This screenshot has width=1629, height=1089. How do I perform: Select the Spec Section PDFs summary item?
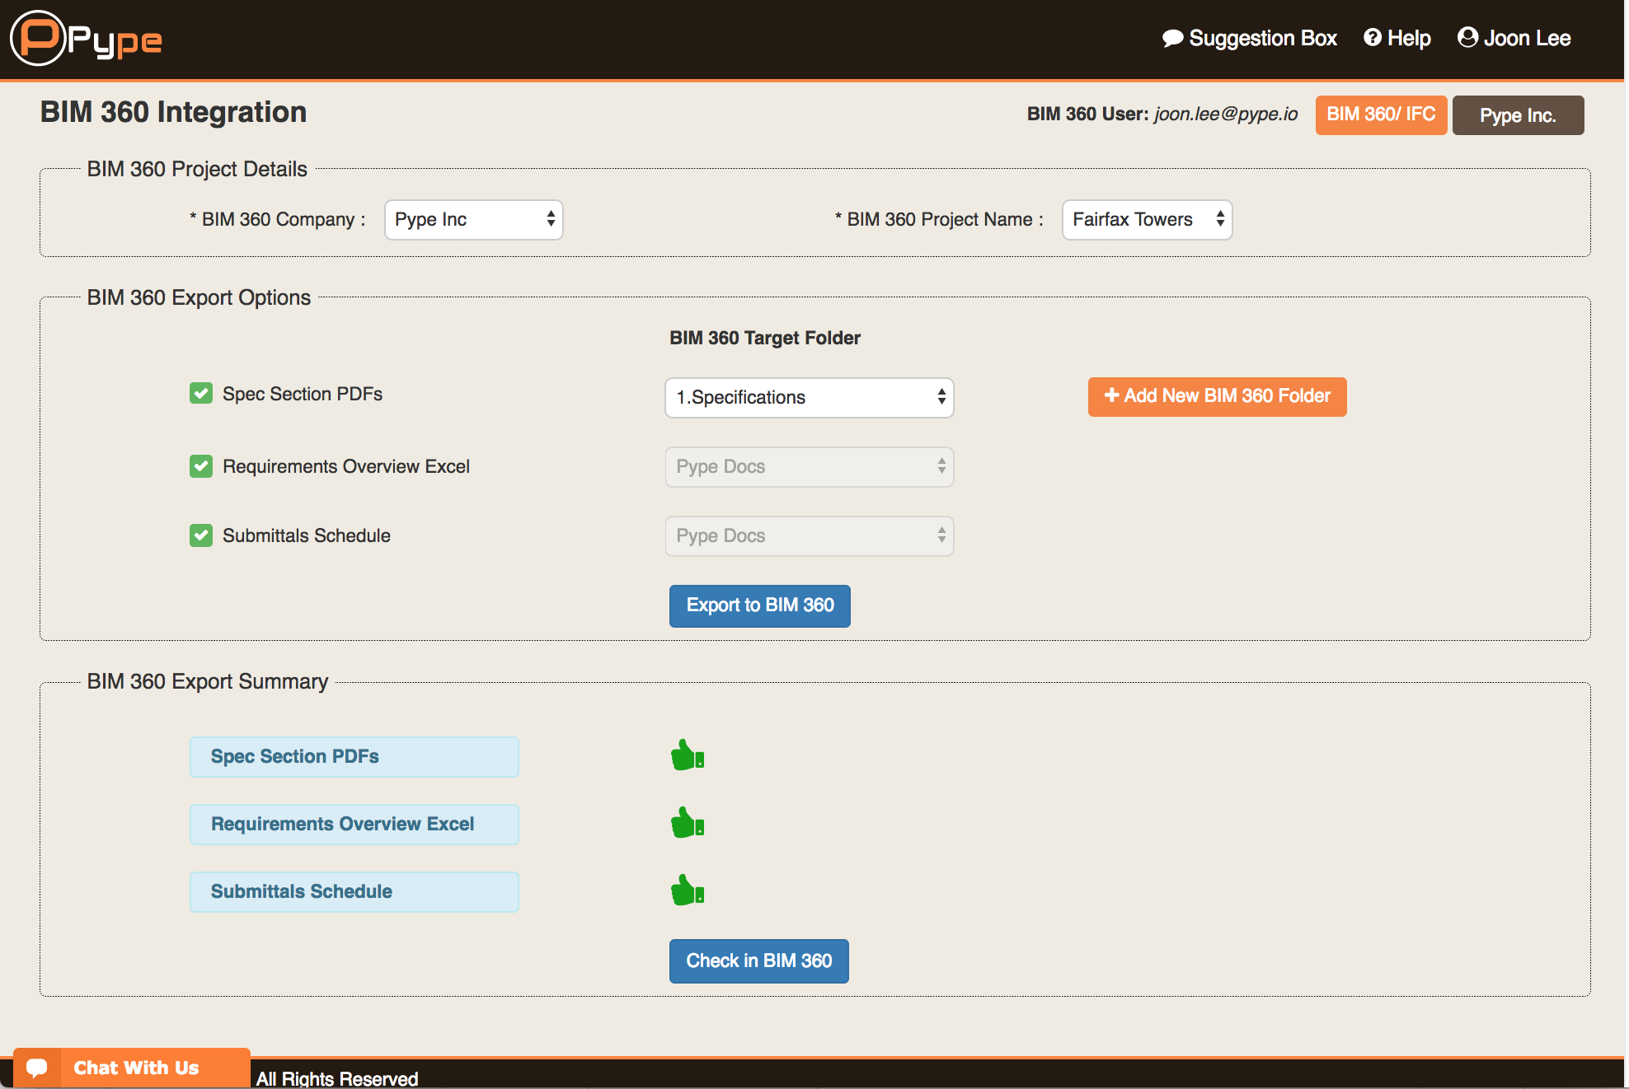tap(354, 756)
